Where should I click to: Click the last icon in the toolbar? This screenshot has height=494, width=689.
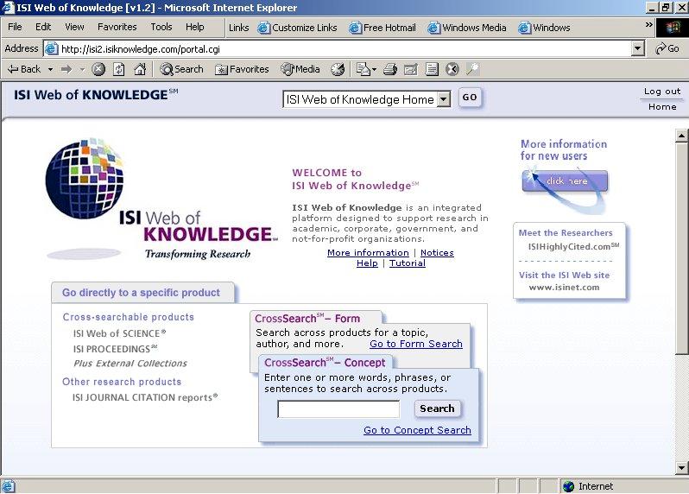(472, 69)
